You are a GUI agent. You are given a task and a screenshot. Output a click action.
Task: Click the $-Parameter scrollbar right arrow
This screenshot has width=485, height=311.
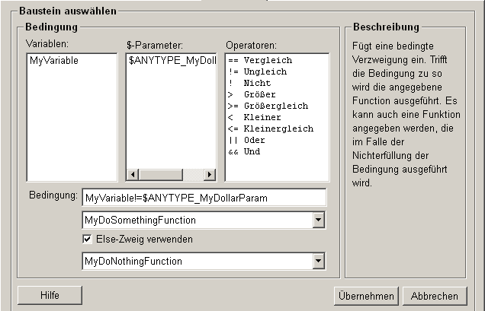tap(210, 175)
